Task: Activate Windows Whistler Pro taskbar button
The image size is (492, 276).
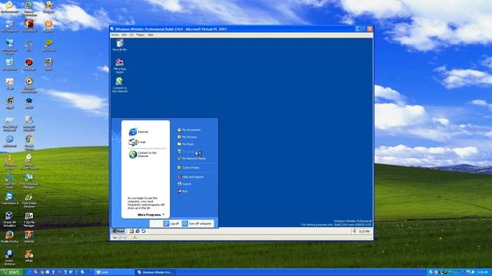Action: coord(155,272)
